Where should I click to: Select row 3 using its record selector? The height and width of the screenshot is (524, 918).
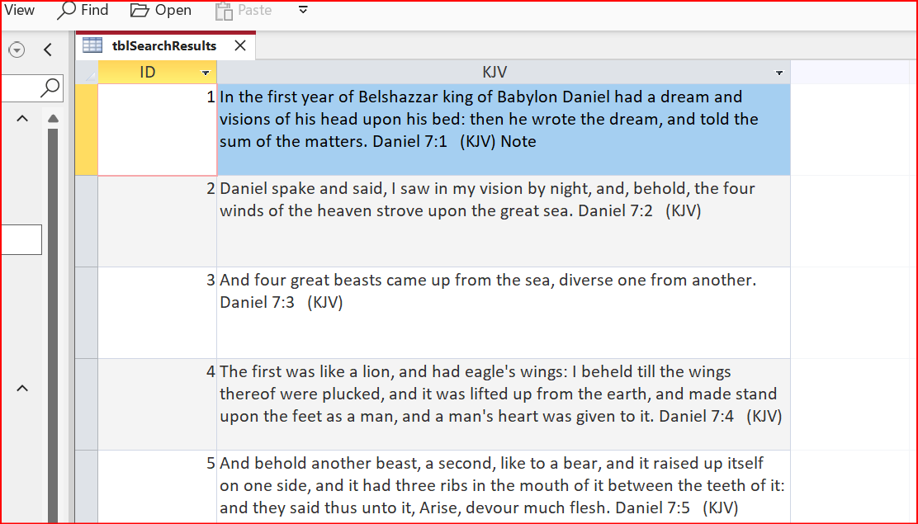[87, 313]
